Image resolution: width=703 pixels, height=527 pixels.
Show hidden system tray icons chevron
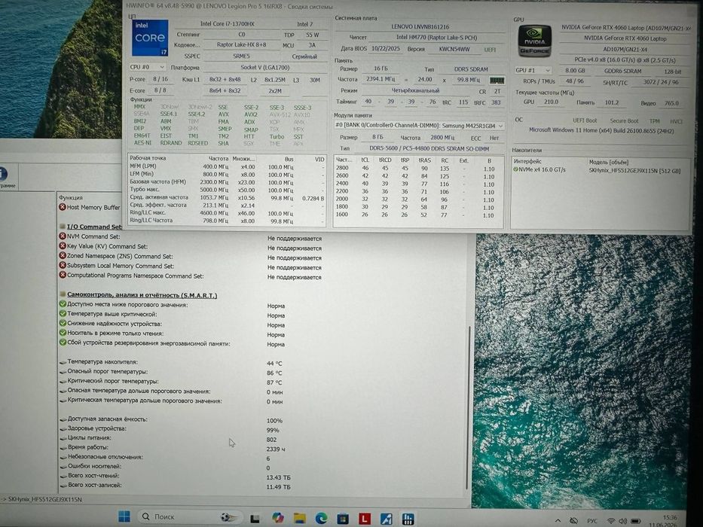(x=558, y=521)
